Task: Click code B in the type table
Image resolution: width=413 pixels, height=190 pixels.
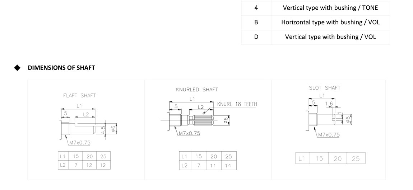Action: pos(256,22)
